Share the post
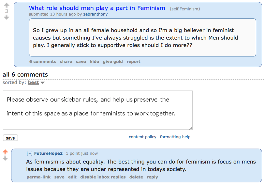 pyautogui.click(x=66, y=62)
